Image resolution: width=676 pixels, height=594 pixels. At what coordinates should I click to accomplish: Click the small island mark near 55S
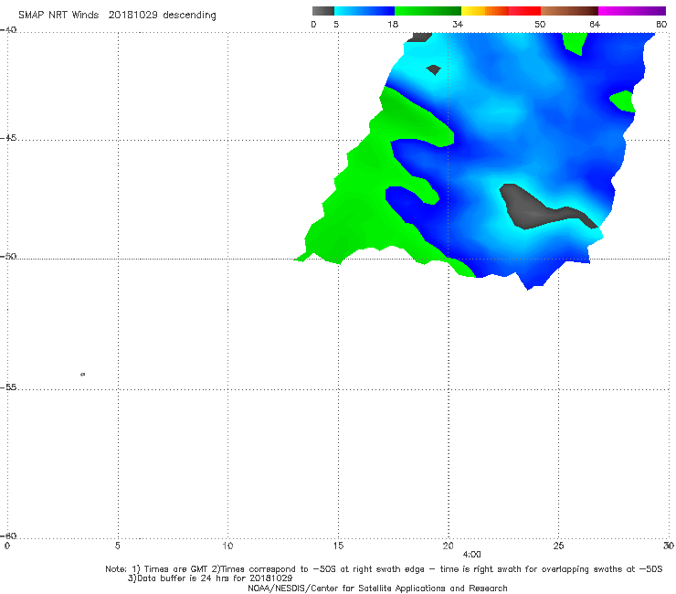(83, 374)
